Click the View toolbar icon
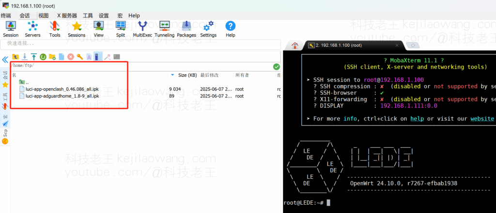 [x=99, y=29]
